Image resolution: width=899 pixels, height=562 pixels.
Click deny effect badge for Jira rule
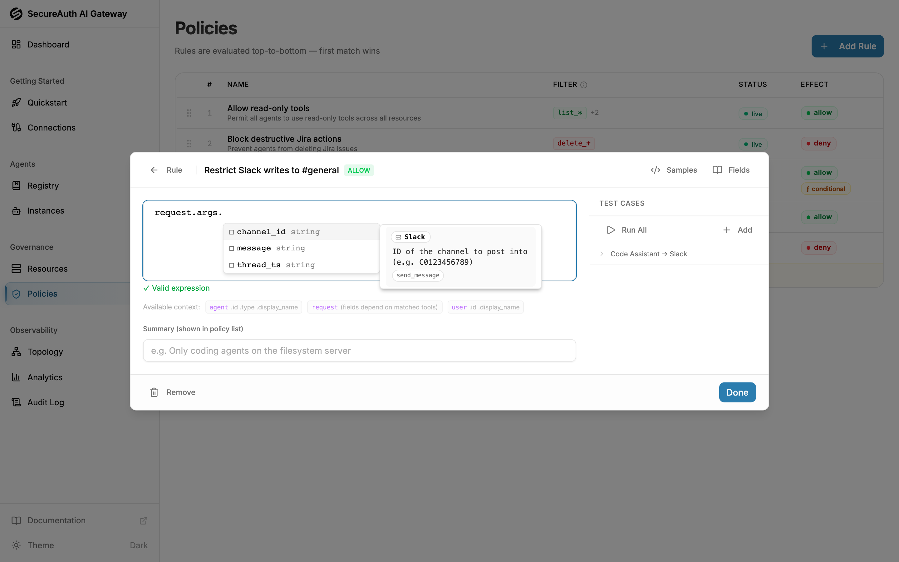pos(818,143)
